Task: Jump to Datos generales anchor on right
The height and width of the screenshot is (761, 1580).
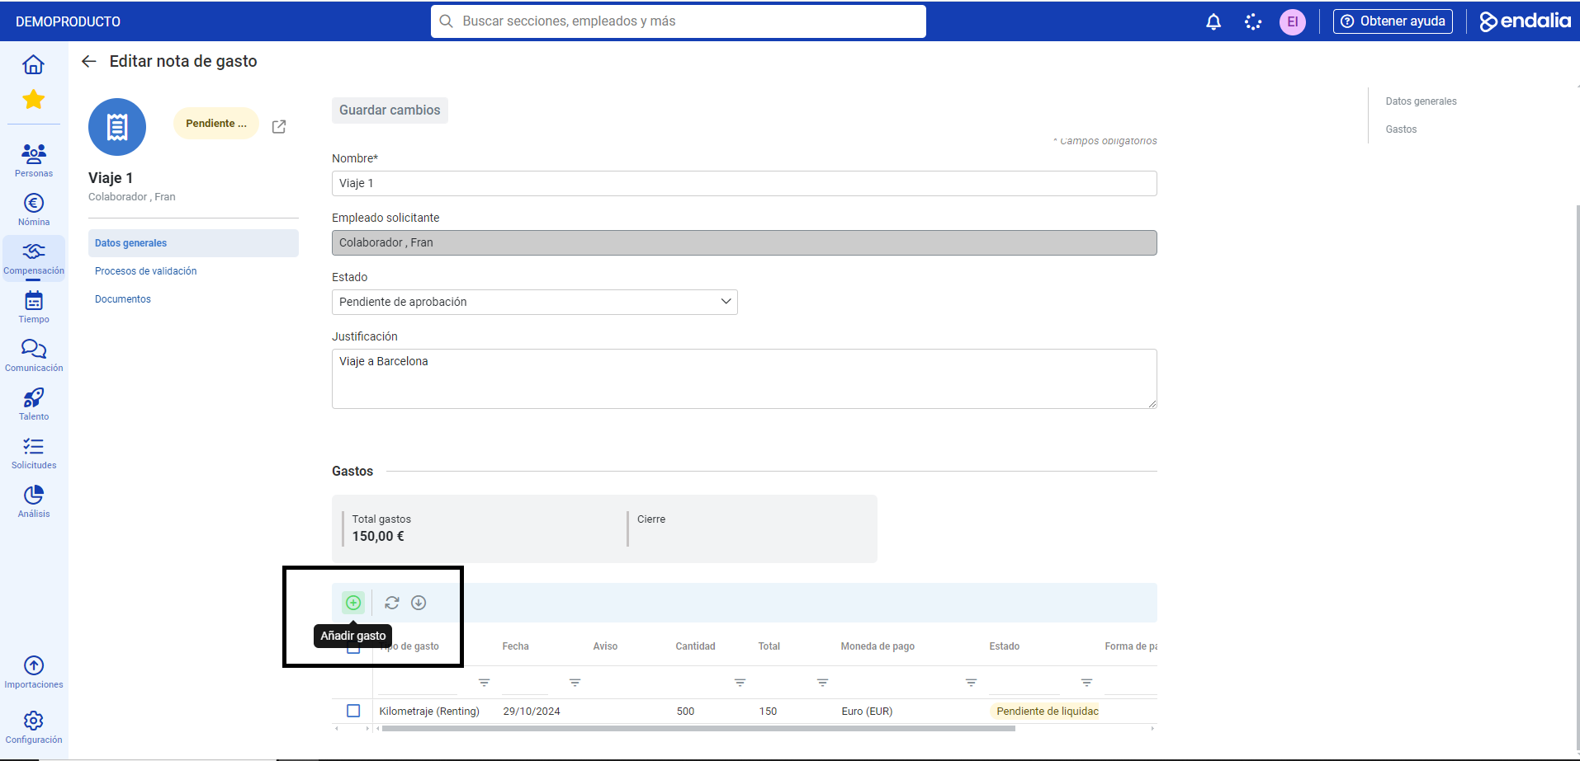Action: pyautogui.click(x=1421, y=101)
